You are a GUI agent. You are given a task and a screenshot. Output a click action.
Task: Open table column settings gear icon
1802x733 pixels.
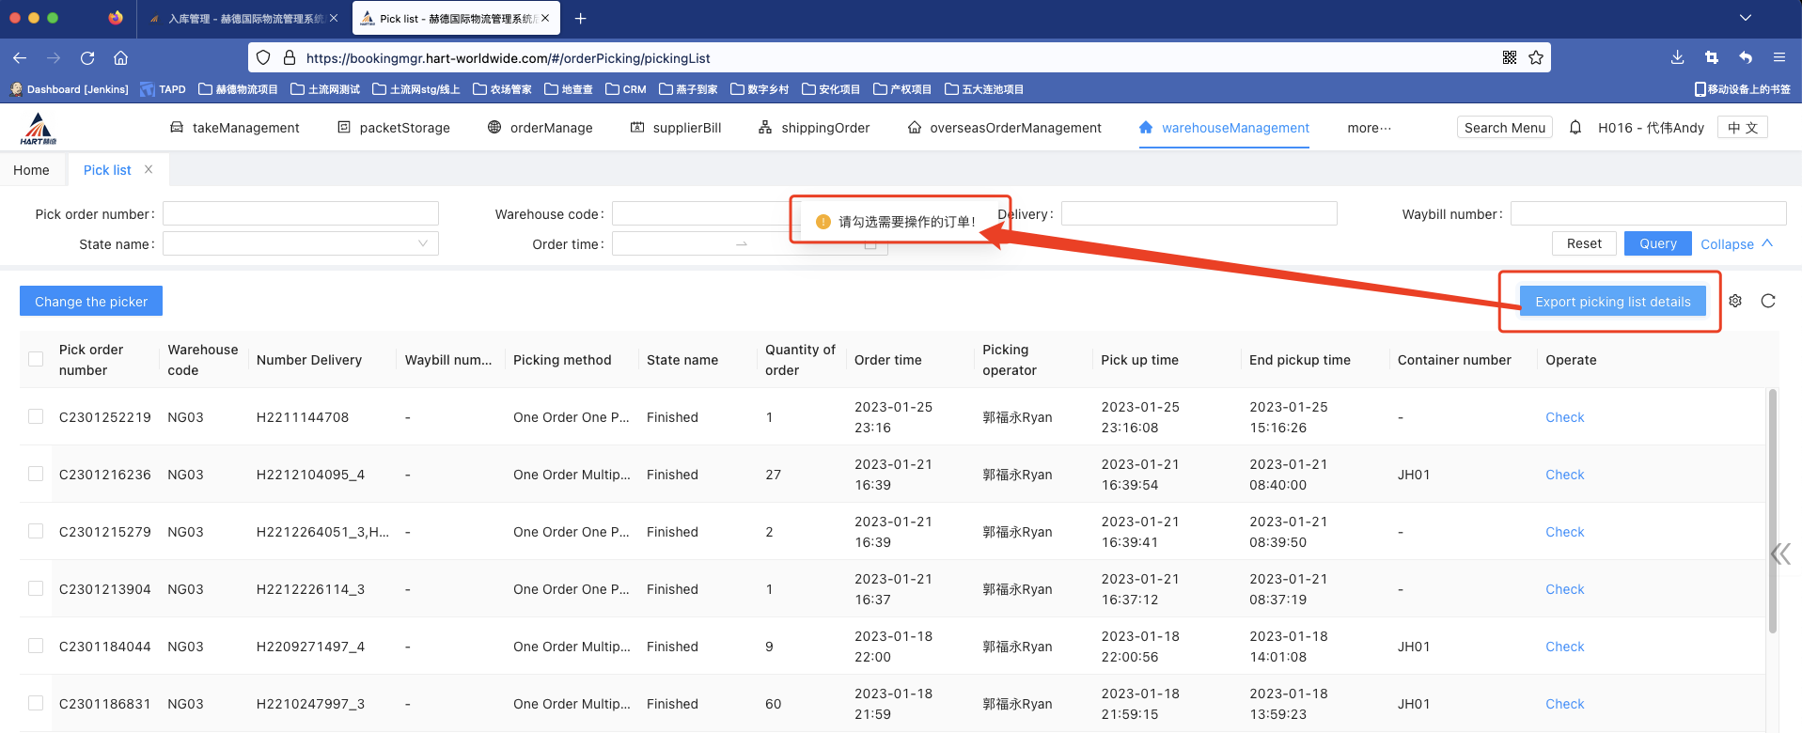[1735, 301]
